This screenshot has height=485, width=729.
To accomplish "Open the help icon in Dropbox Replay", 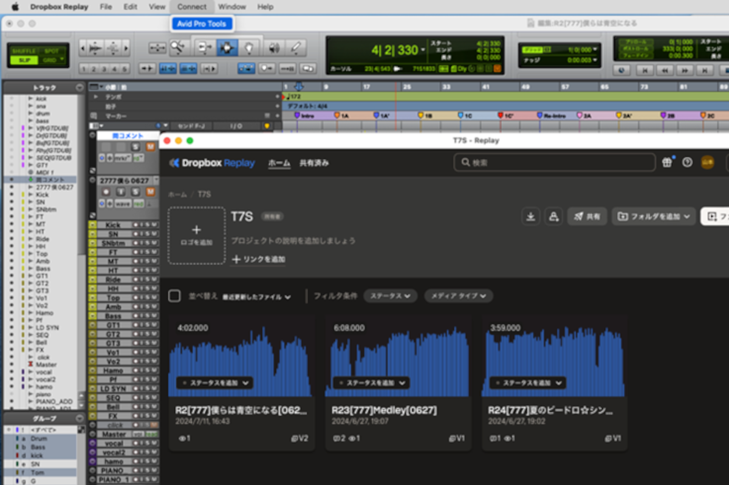I will (x=686, y=162).
